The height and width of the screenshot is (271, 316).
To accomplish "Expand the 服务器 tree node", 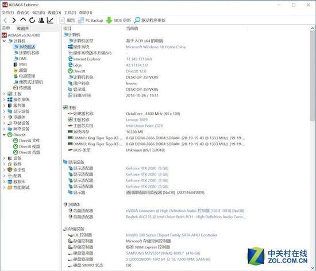I will click(x=4, y=105).
